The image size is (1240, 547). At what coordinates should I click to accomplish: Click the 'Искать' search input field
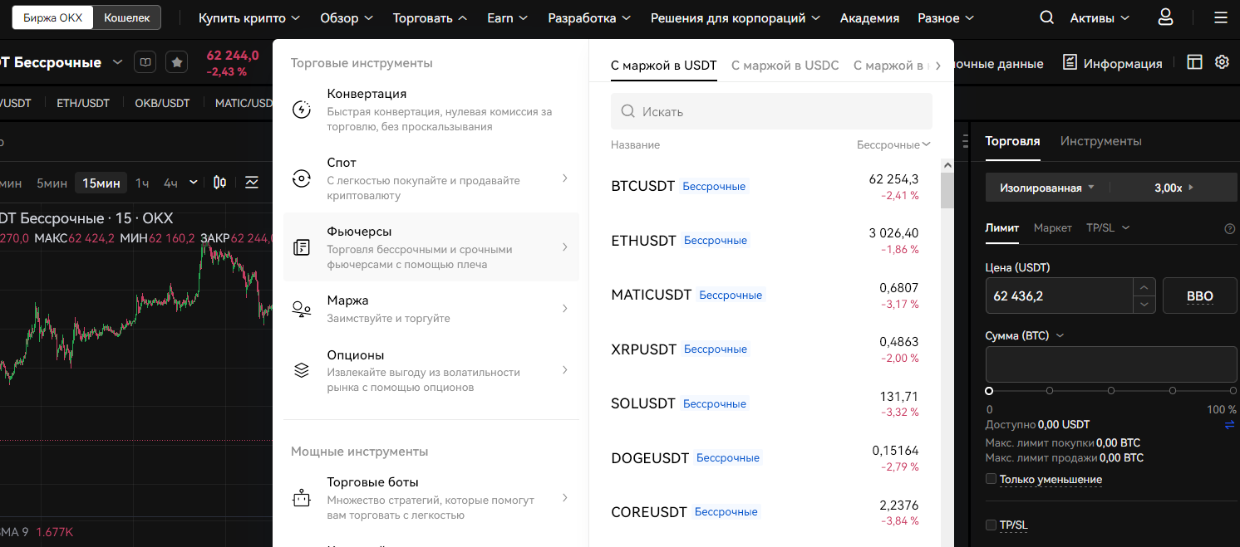tap(771, 111)
